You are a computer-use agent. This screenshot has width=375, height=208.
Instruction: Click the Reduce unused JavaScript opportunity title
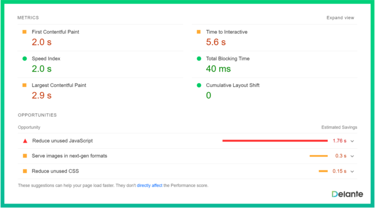coord(62,141)
